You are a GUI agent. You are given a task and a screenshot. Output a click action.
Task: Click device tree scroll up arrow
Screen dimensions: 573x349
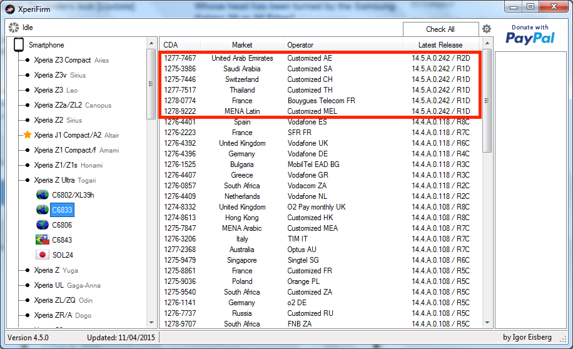[x=151, y=44]
